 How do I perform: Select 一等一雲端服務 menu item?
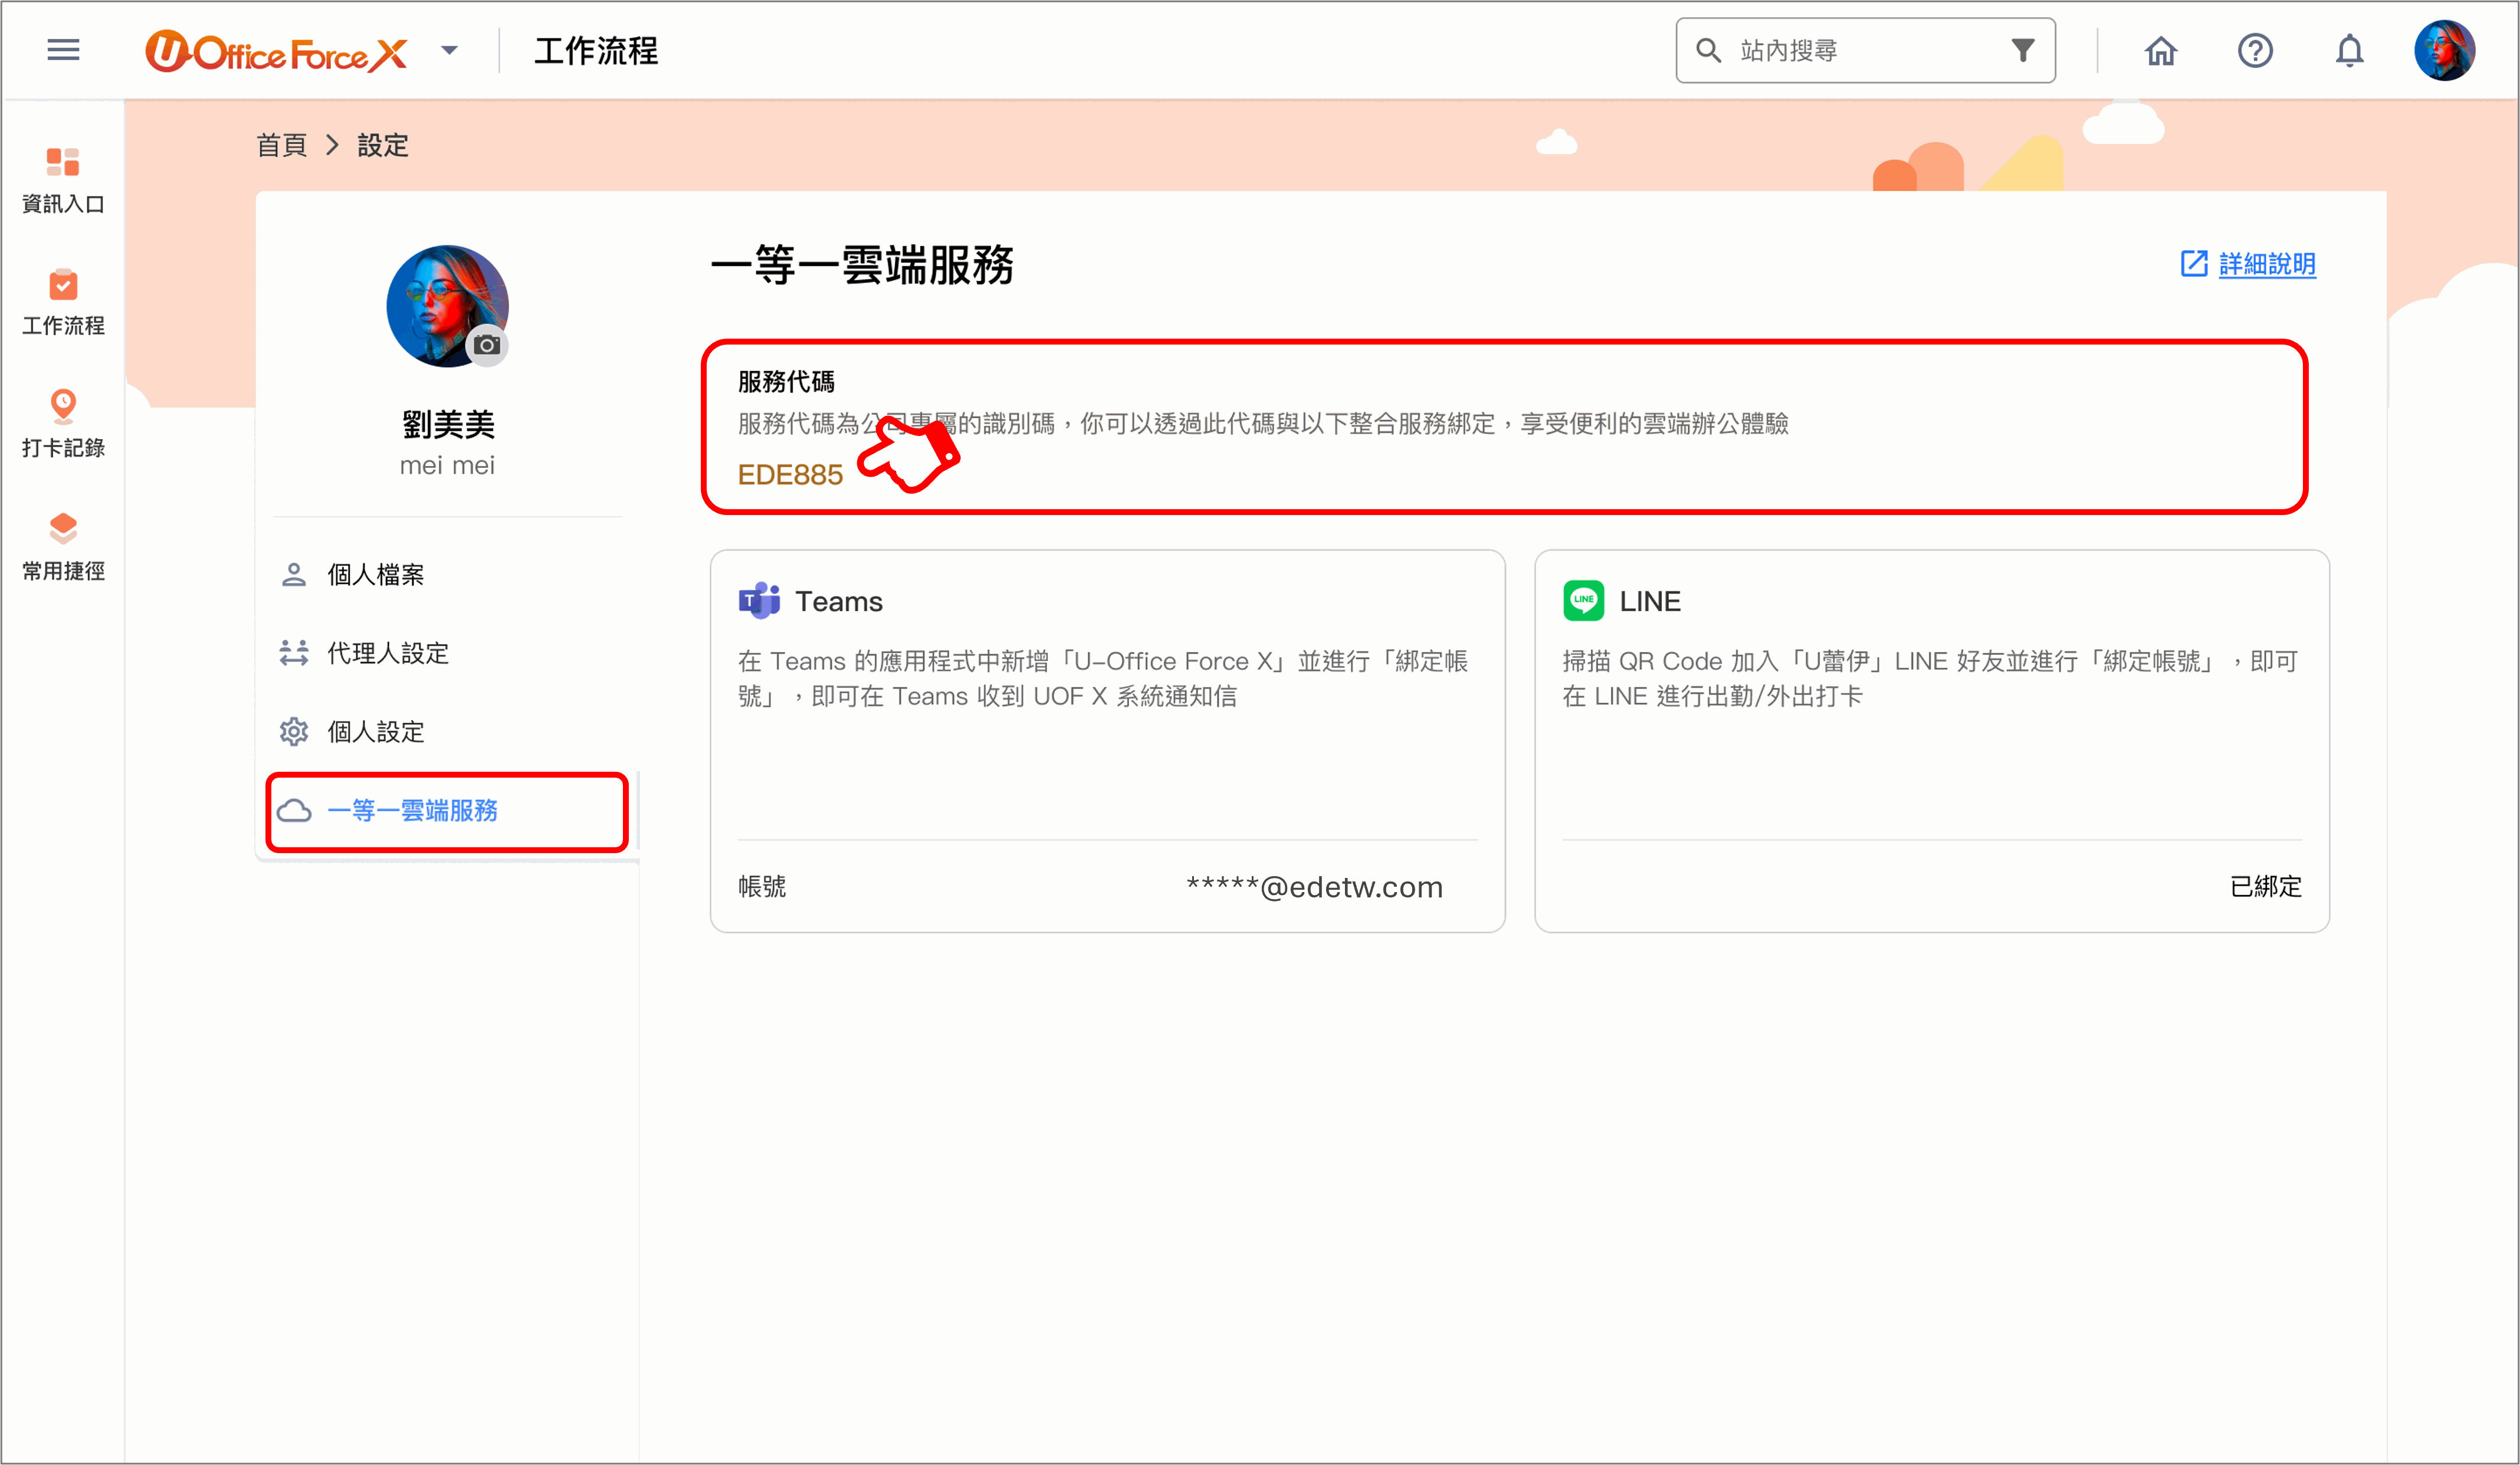412,810
